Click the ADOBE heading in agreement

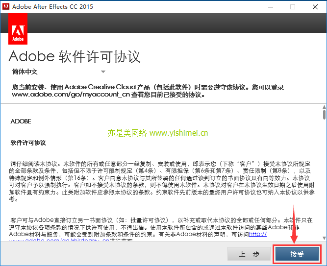tap(21, 121)
